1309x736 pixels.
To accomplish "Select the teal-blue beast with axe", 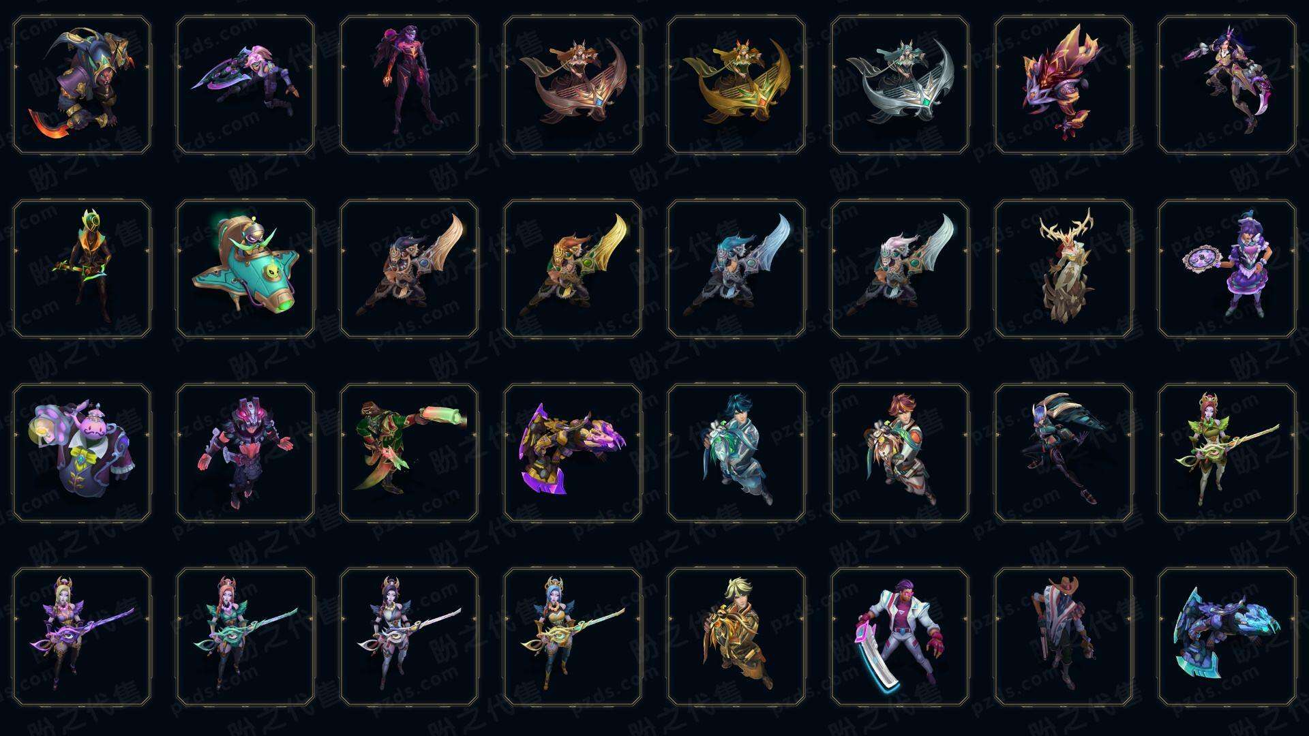I will click(1227, 637).
